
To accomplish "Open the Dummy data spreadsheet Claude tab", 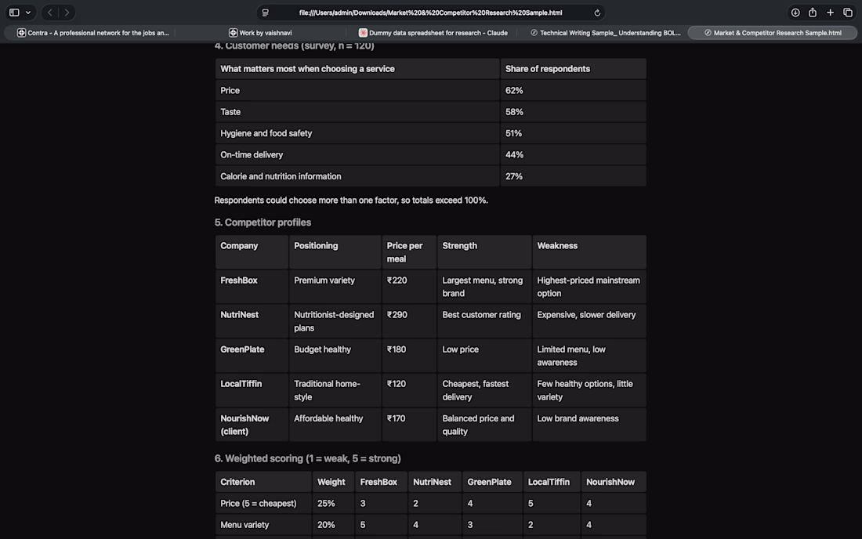I will click(433, 33).
